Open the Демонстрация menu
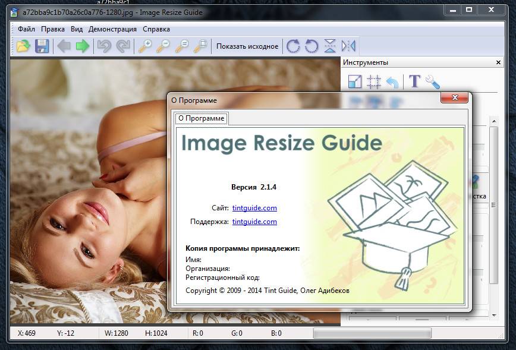516x350 pixels. (112, 29)
